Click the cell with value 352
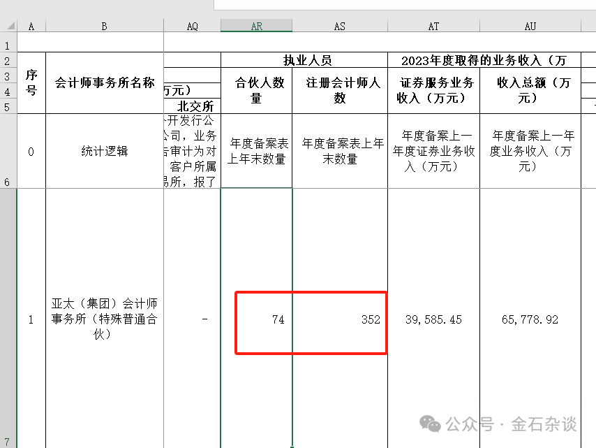 coord(340,319)
